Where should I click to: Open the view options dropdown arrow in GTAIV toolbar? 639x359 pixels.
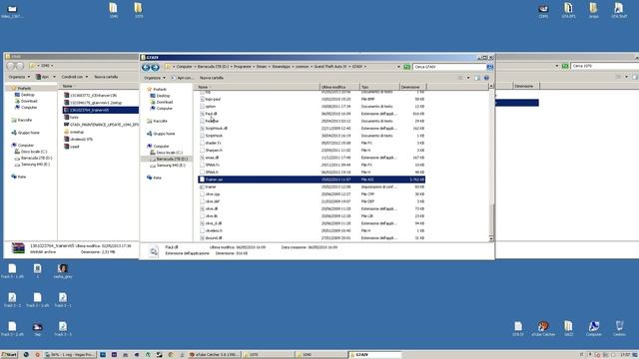(468, 78)
